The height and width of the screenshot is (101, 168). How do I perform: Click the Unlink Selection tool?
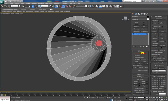[6, 6]
